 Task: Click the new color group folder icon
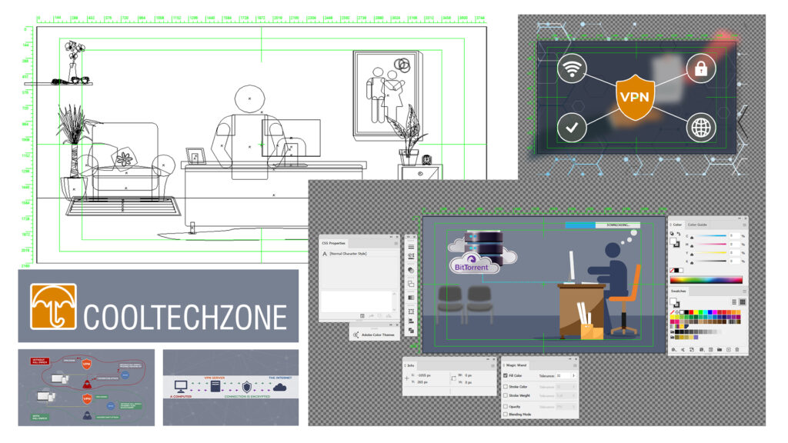720,350
